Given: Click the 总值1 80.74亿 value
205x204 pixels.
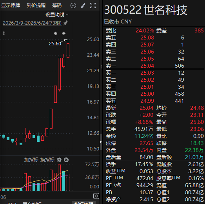Looking at the screenshot, I should click(194, 192).
